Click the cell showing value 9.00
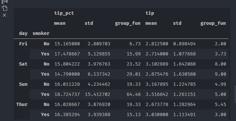The image size is (236, 121). click(221, 74)
